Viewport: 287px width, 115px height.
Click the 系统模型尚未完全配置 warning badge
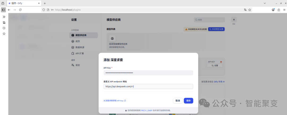tap(196, 29)
